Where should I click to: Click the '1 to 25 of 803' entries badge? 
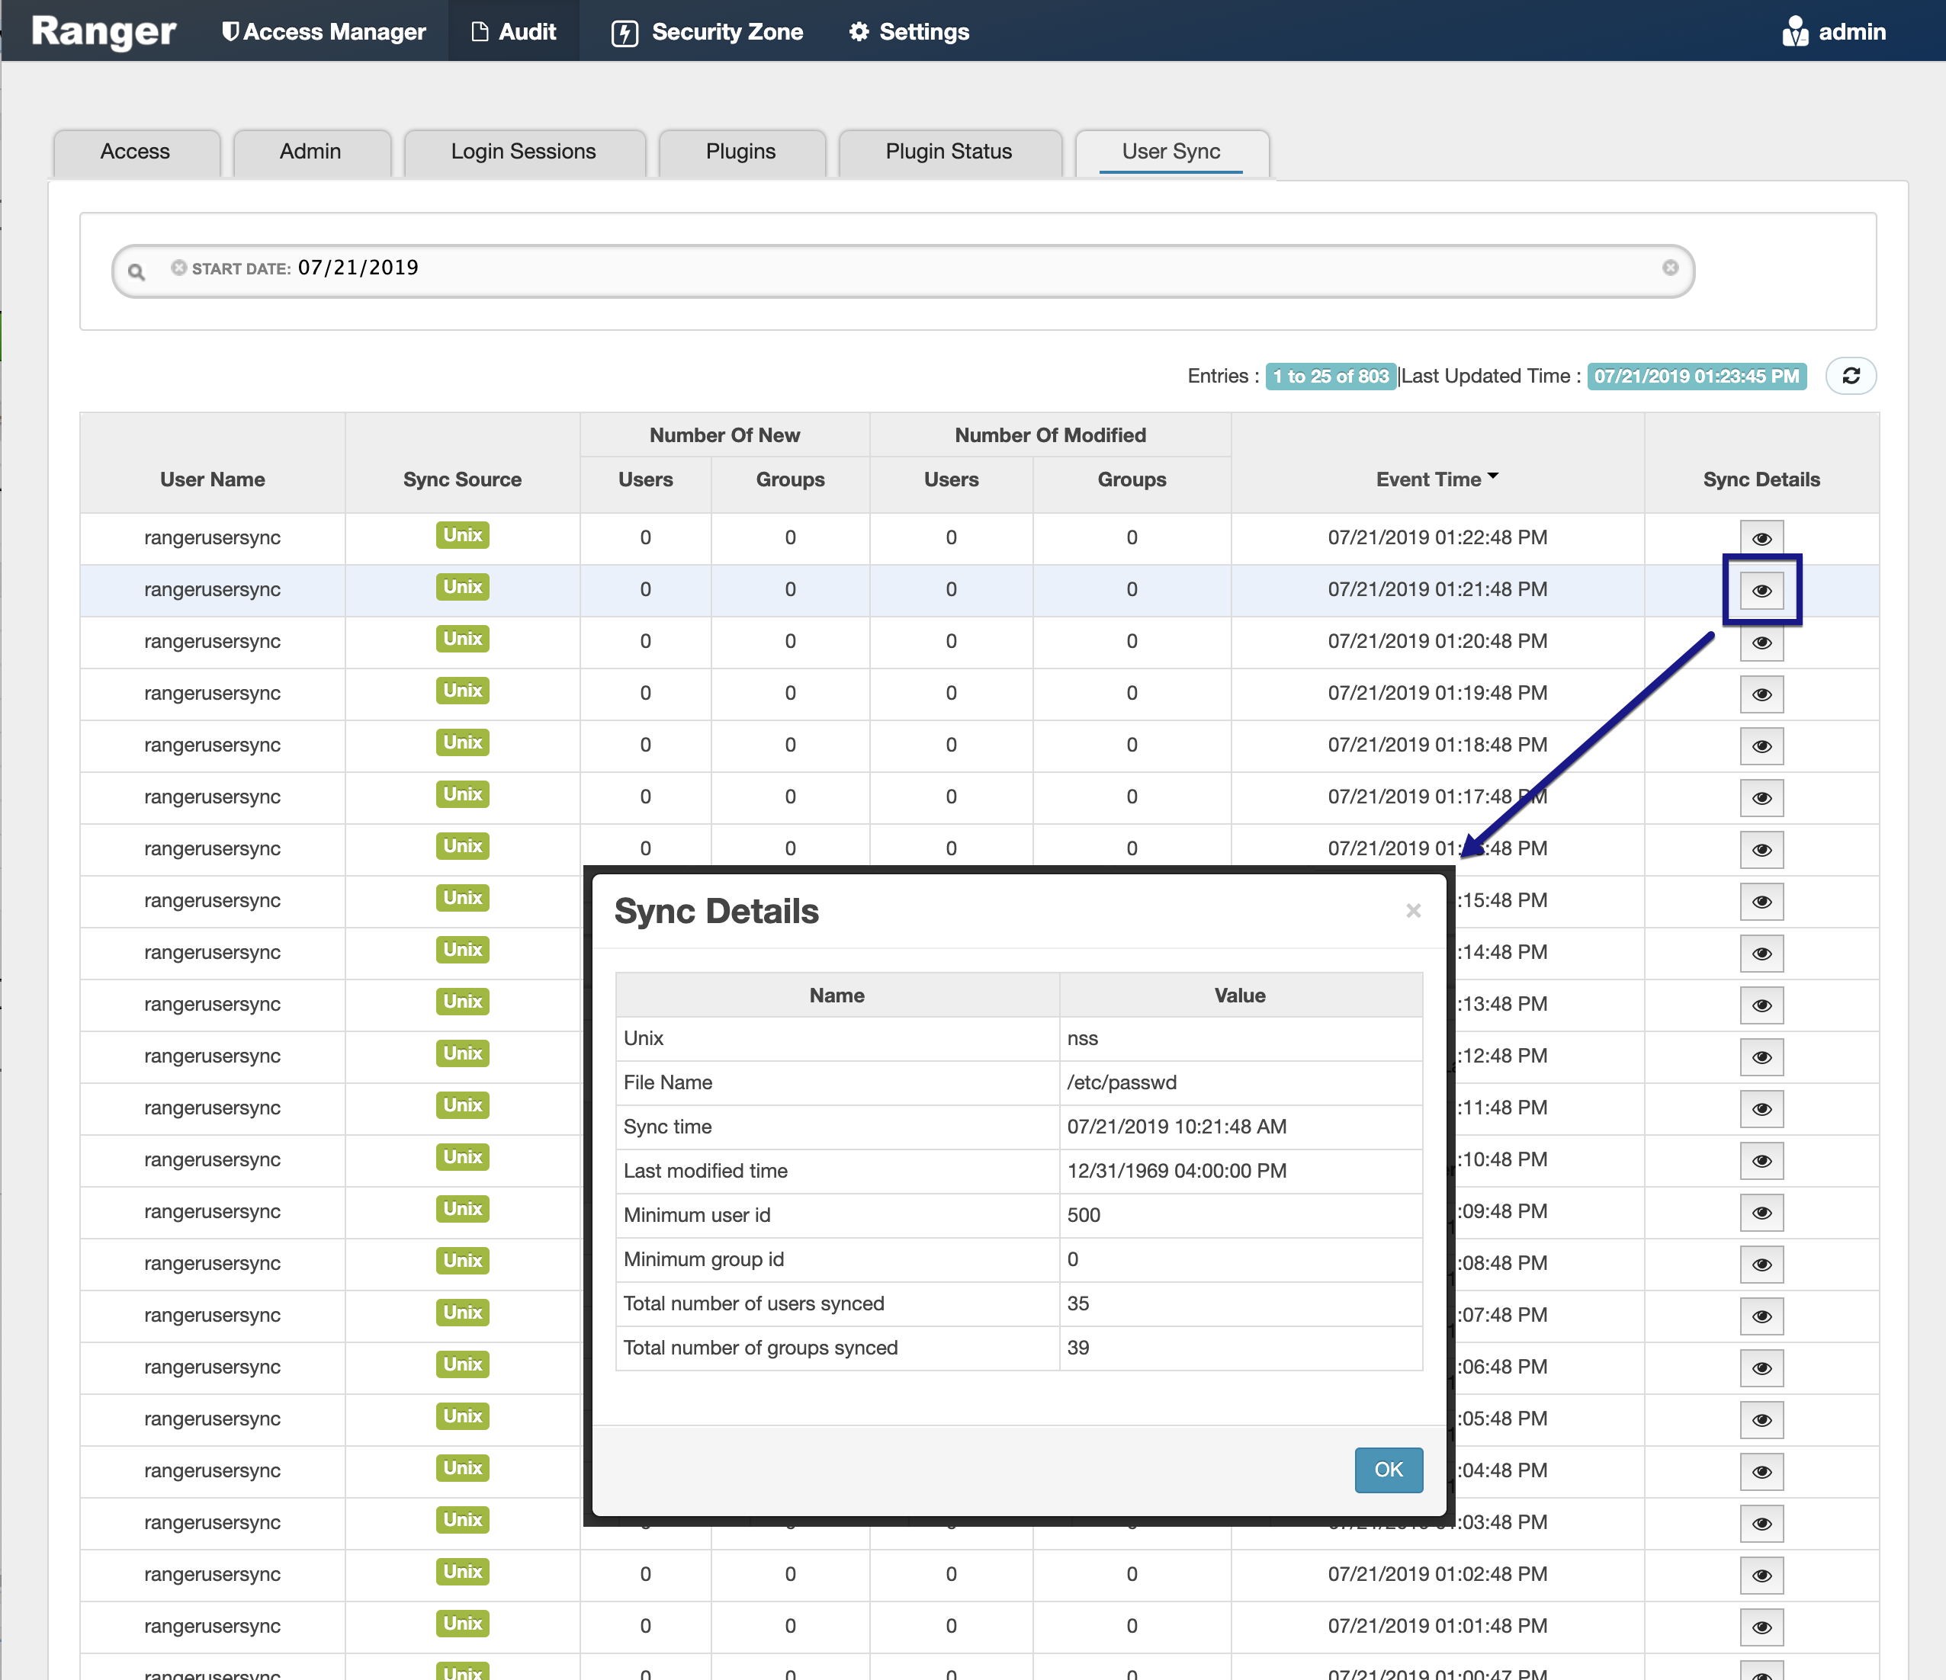tap(1330, 376)
